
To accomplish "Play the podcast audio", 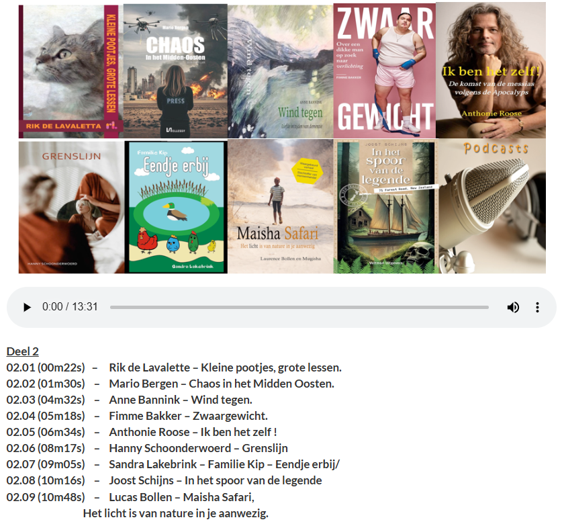I will point(28,307).
